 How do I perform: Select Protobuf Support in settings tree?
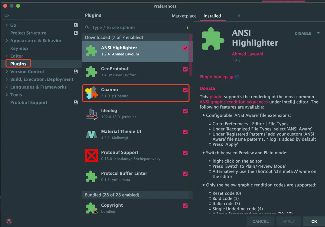[29, 102]
